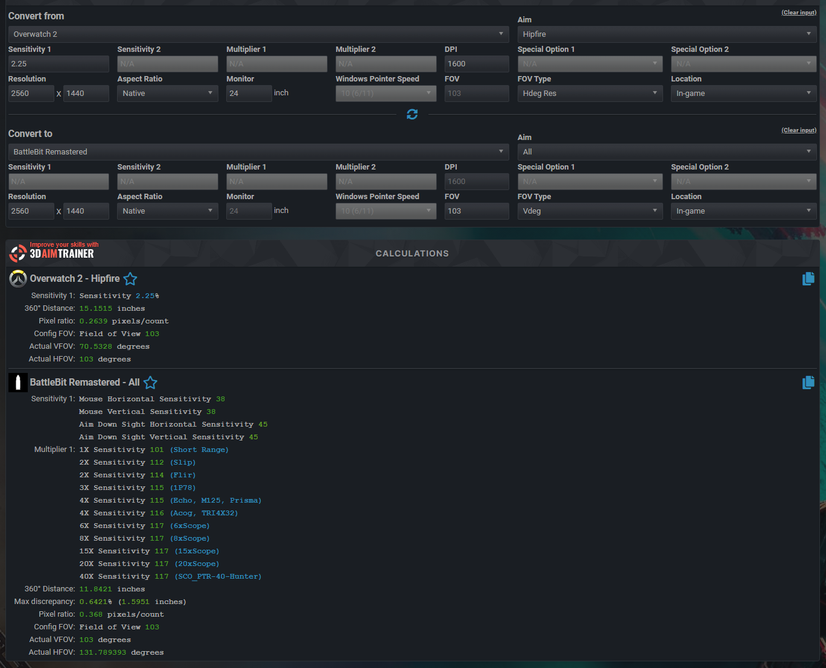The width and height of the screenshot is (826, 668).
Task: Click the 2X Sensitivity 112 (Slip) line
Action: click(x=138, y=462)
